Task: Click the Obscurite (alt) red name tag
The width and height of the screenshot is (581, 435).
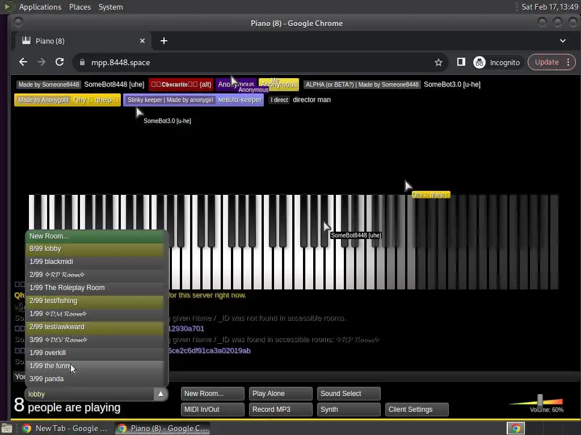Action: click(181, 84)
